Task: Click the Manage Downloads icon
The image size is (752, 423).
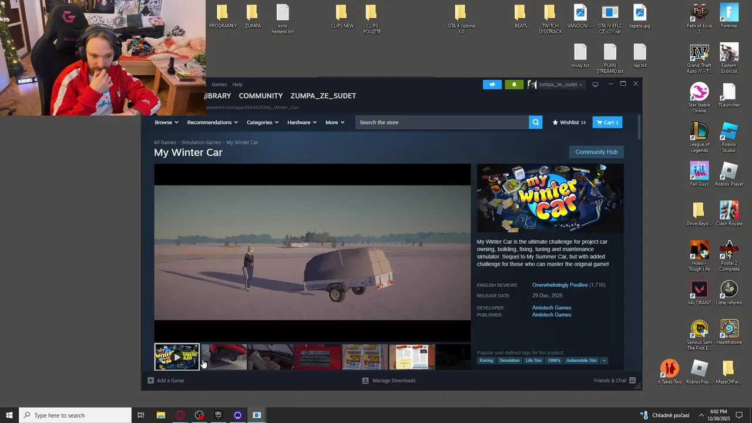Action: 365,381
